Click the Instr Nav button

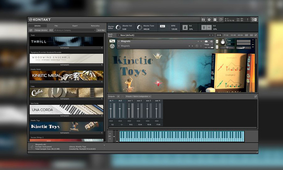click(x=101, y=30)
